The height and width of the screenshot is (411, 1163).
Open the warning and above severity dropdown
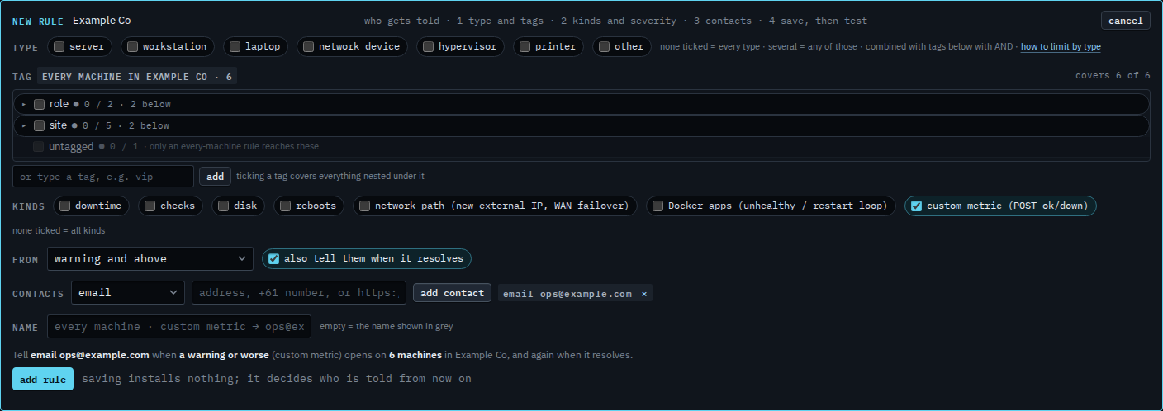pyautogui.click(x=150, y=259)
